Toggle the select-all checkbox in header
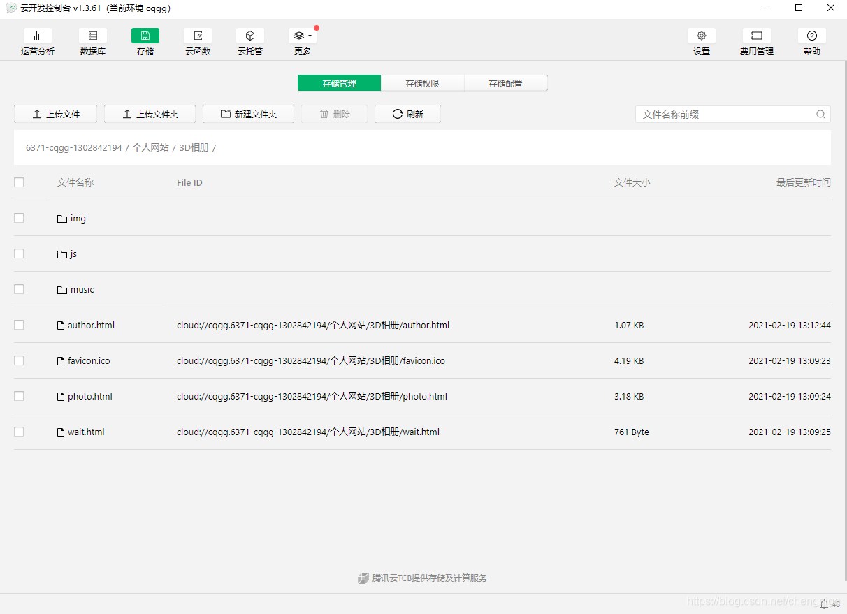The height and width of the screenshot is (614, 847). (x=19, y=182)
